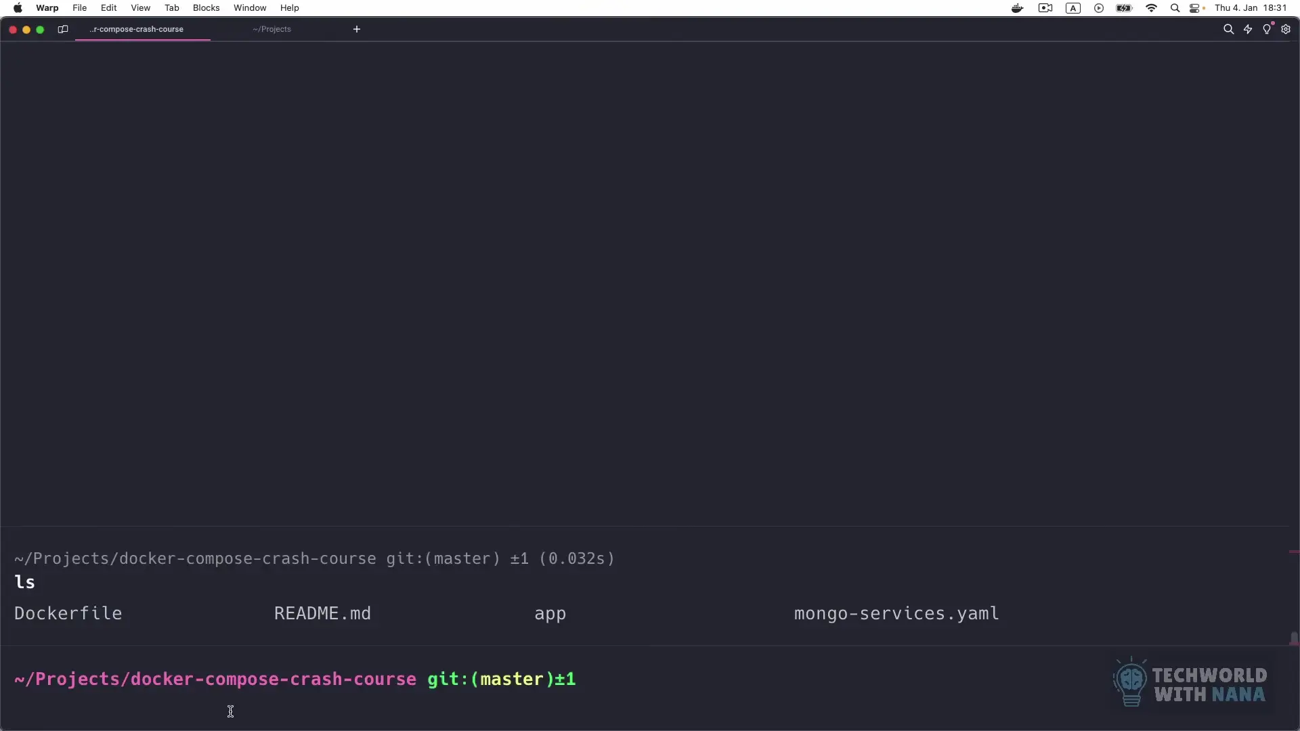Open the keyboard input source icon
Image resolution: width=1300 pixels, height=731 pixels.
[x=1073, y=8]
